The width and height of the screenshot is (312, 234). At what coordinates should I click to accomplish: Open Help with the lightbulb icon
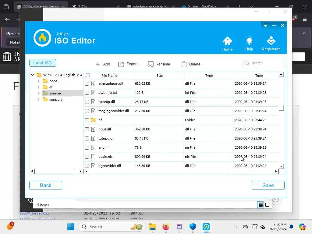point(249,44)
